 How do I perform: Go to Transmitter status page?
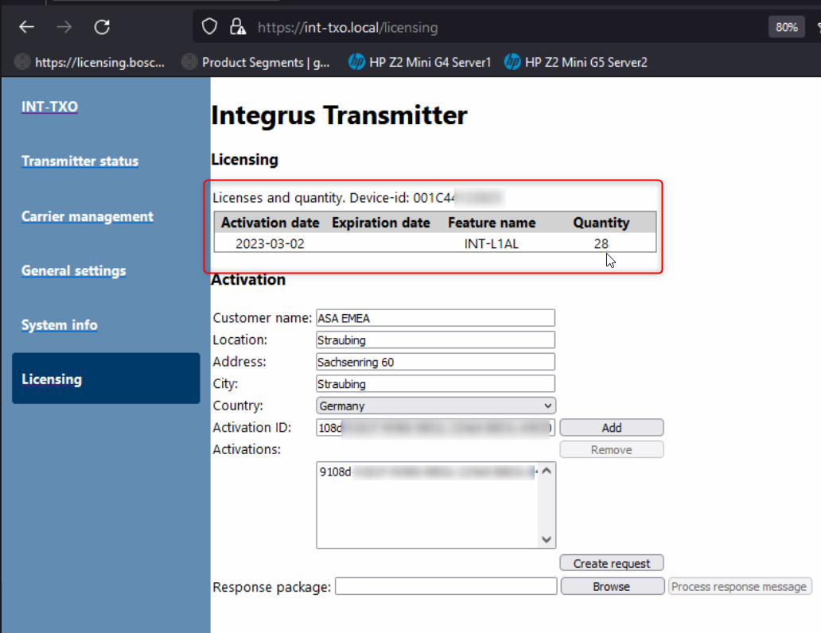(x=80, y=161)
